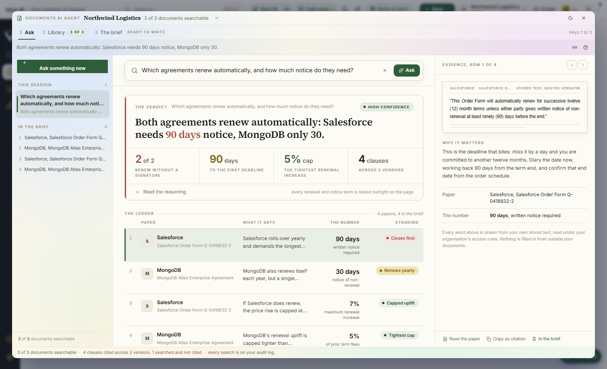Click Copy as citation

pyautogui.click(x=506, y=339)
